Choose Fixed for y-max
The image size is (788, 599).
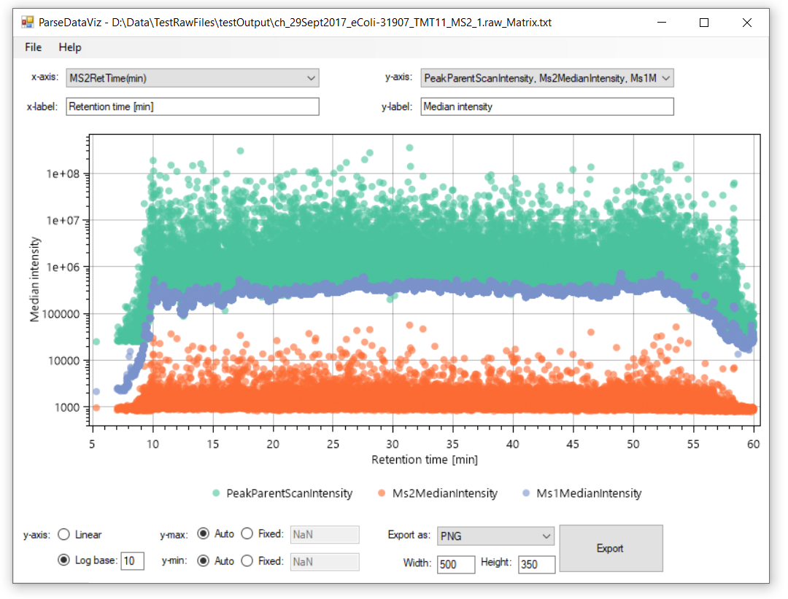247,533
